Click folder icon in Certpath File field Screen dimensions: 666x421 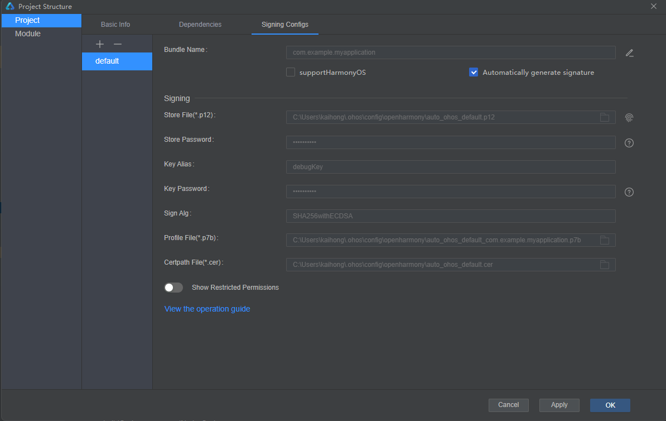(604, 265)
